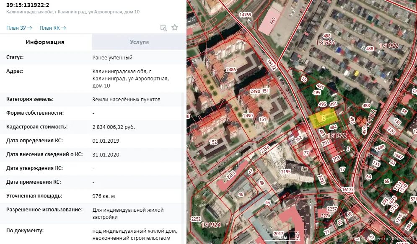Add parcel to favorites with star icon
The image size is (417, 244).
(x=175, y=27)
